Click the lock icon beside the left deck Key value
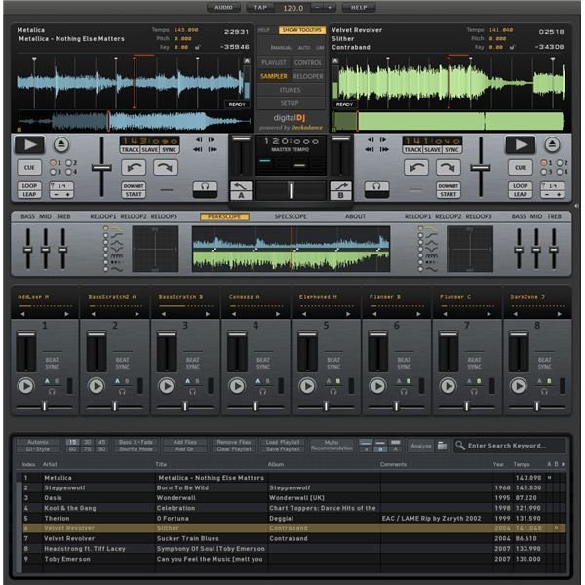The height and width of the screenshot is (585, 585). click(x=198, y=47)
